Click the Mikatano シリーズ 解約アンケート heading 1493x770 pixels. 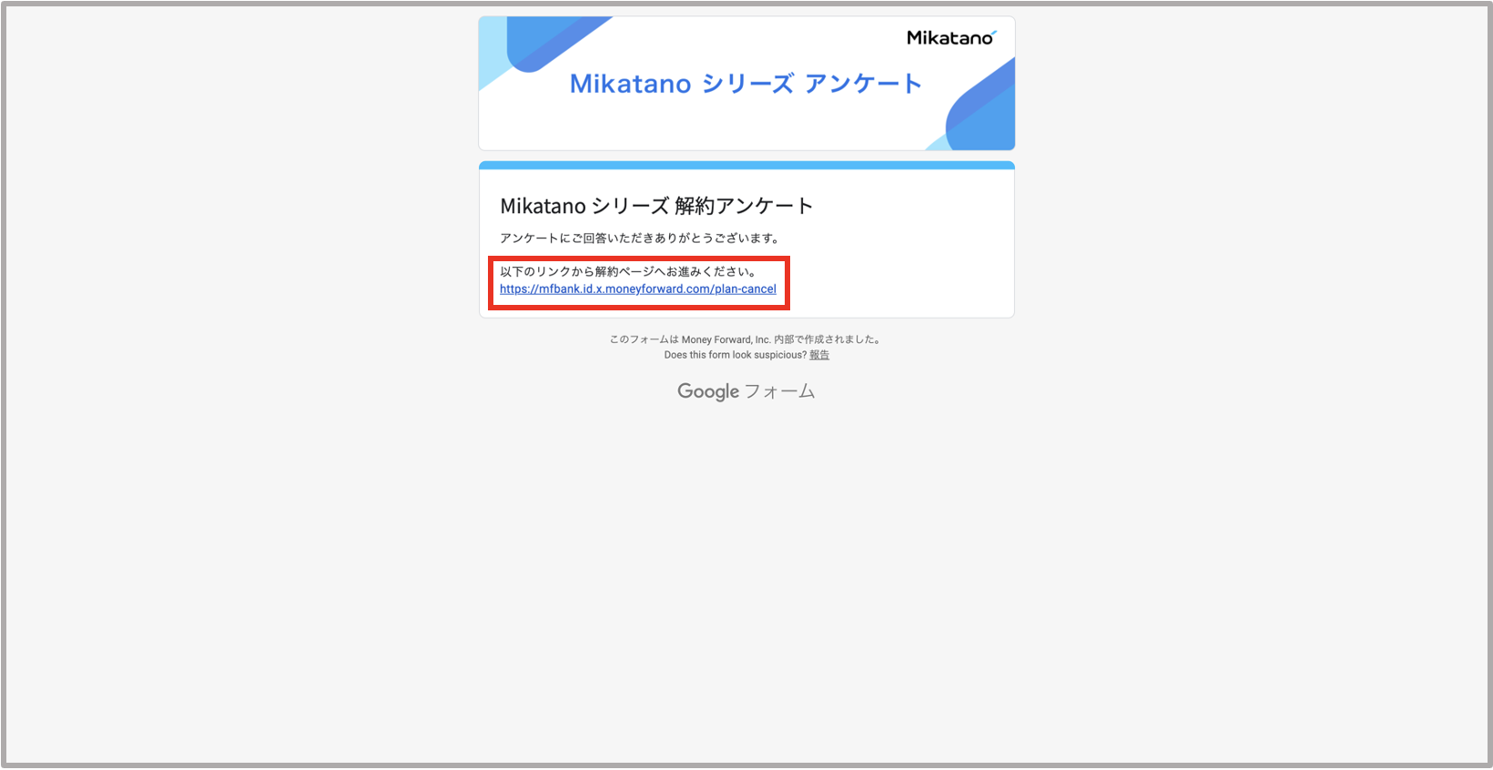[656, 206]
